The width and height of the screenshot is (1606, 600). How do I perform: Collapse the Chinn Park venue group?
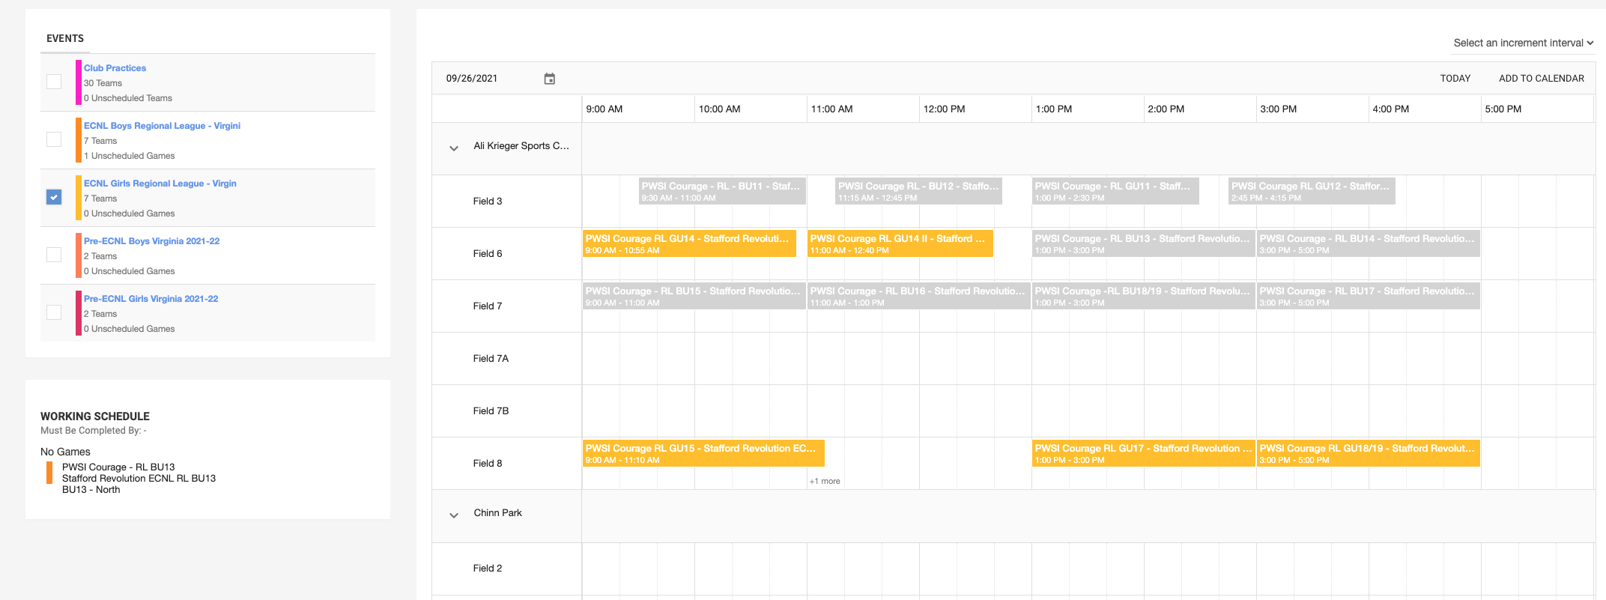(454, 515)
